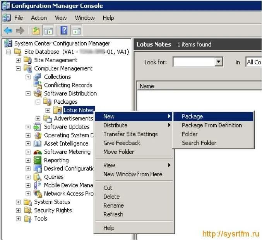Collapse the Packages node

coord(38,102)
